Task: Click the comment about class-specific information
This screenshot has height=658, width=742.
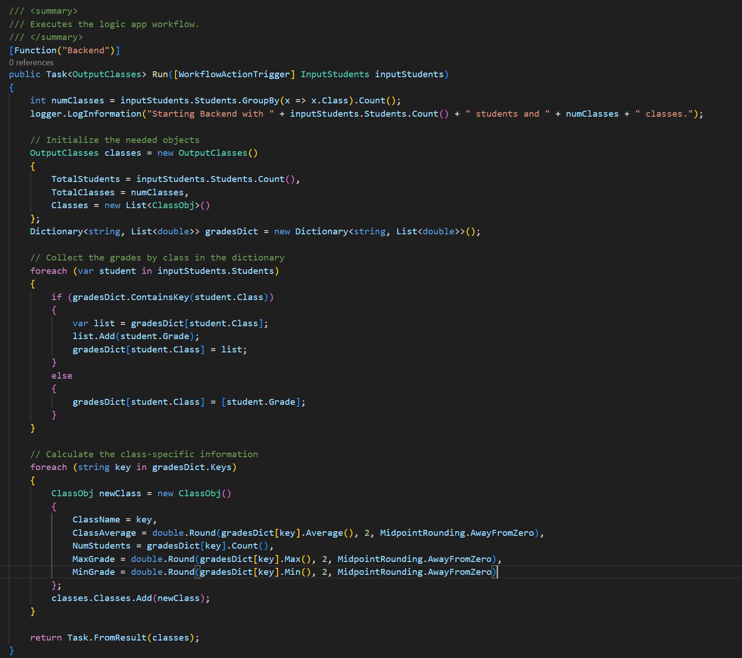Action: pos(144,454)
